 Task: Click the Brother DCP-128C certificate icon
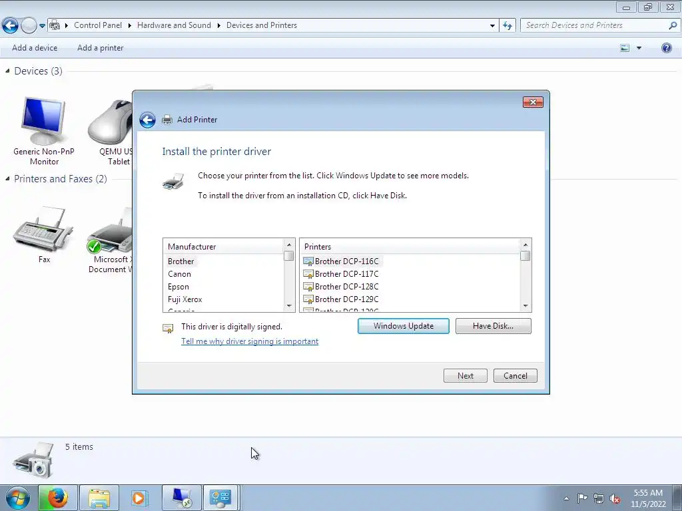pos(308,287)
